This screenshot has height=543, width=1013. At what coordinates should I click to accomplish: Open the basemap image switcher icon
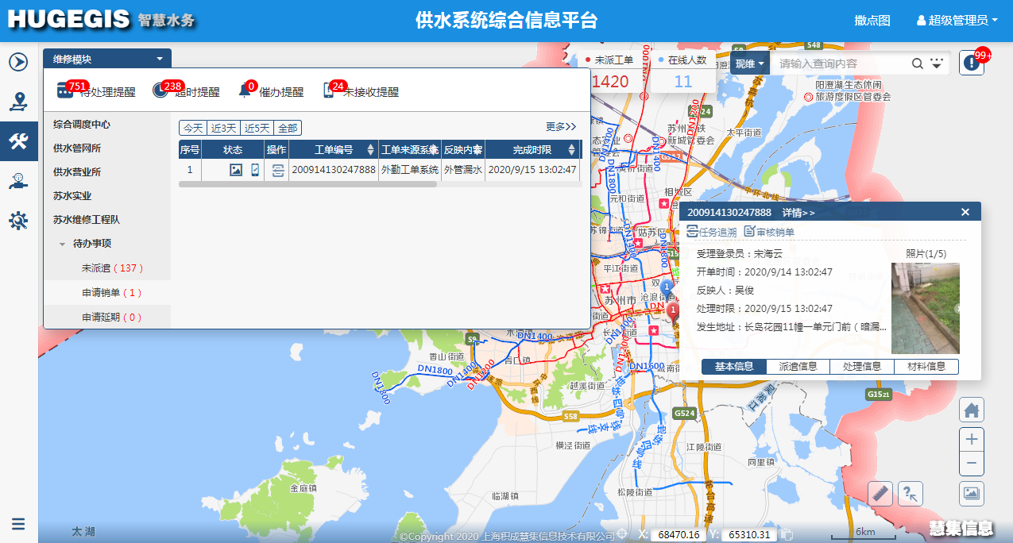[x=972, y=493]
